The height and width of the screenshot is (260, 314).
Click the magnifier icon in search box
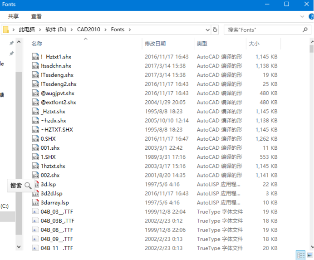tap(305, 30)
